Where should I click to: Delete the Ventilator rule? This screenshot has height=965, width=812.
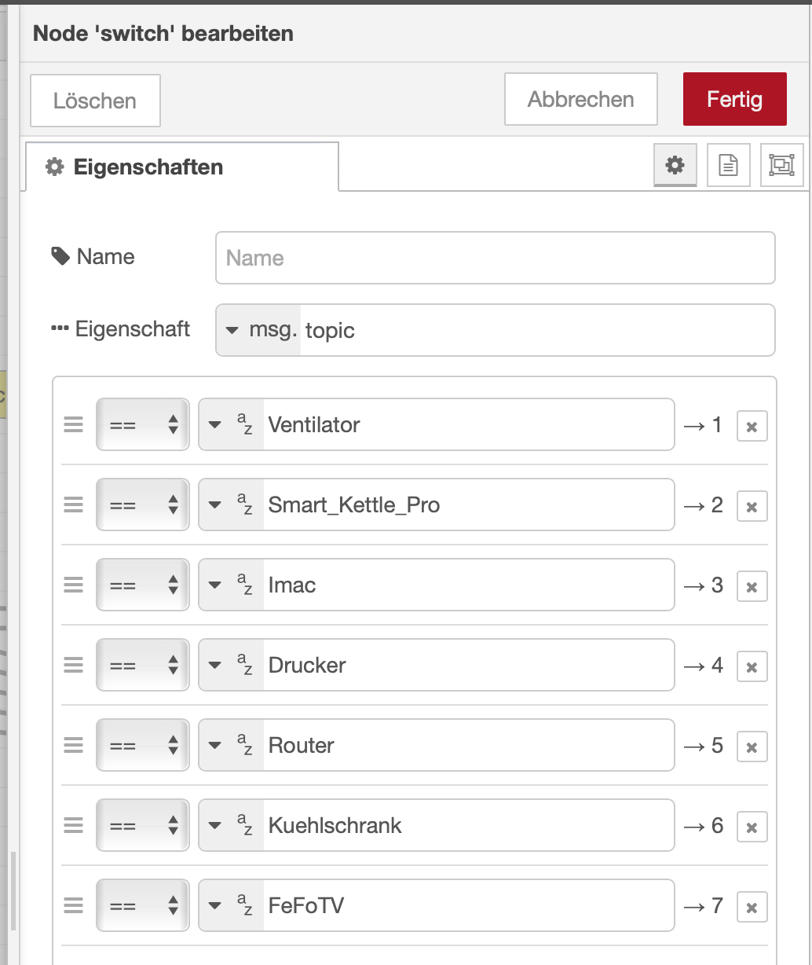point(752,427)
